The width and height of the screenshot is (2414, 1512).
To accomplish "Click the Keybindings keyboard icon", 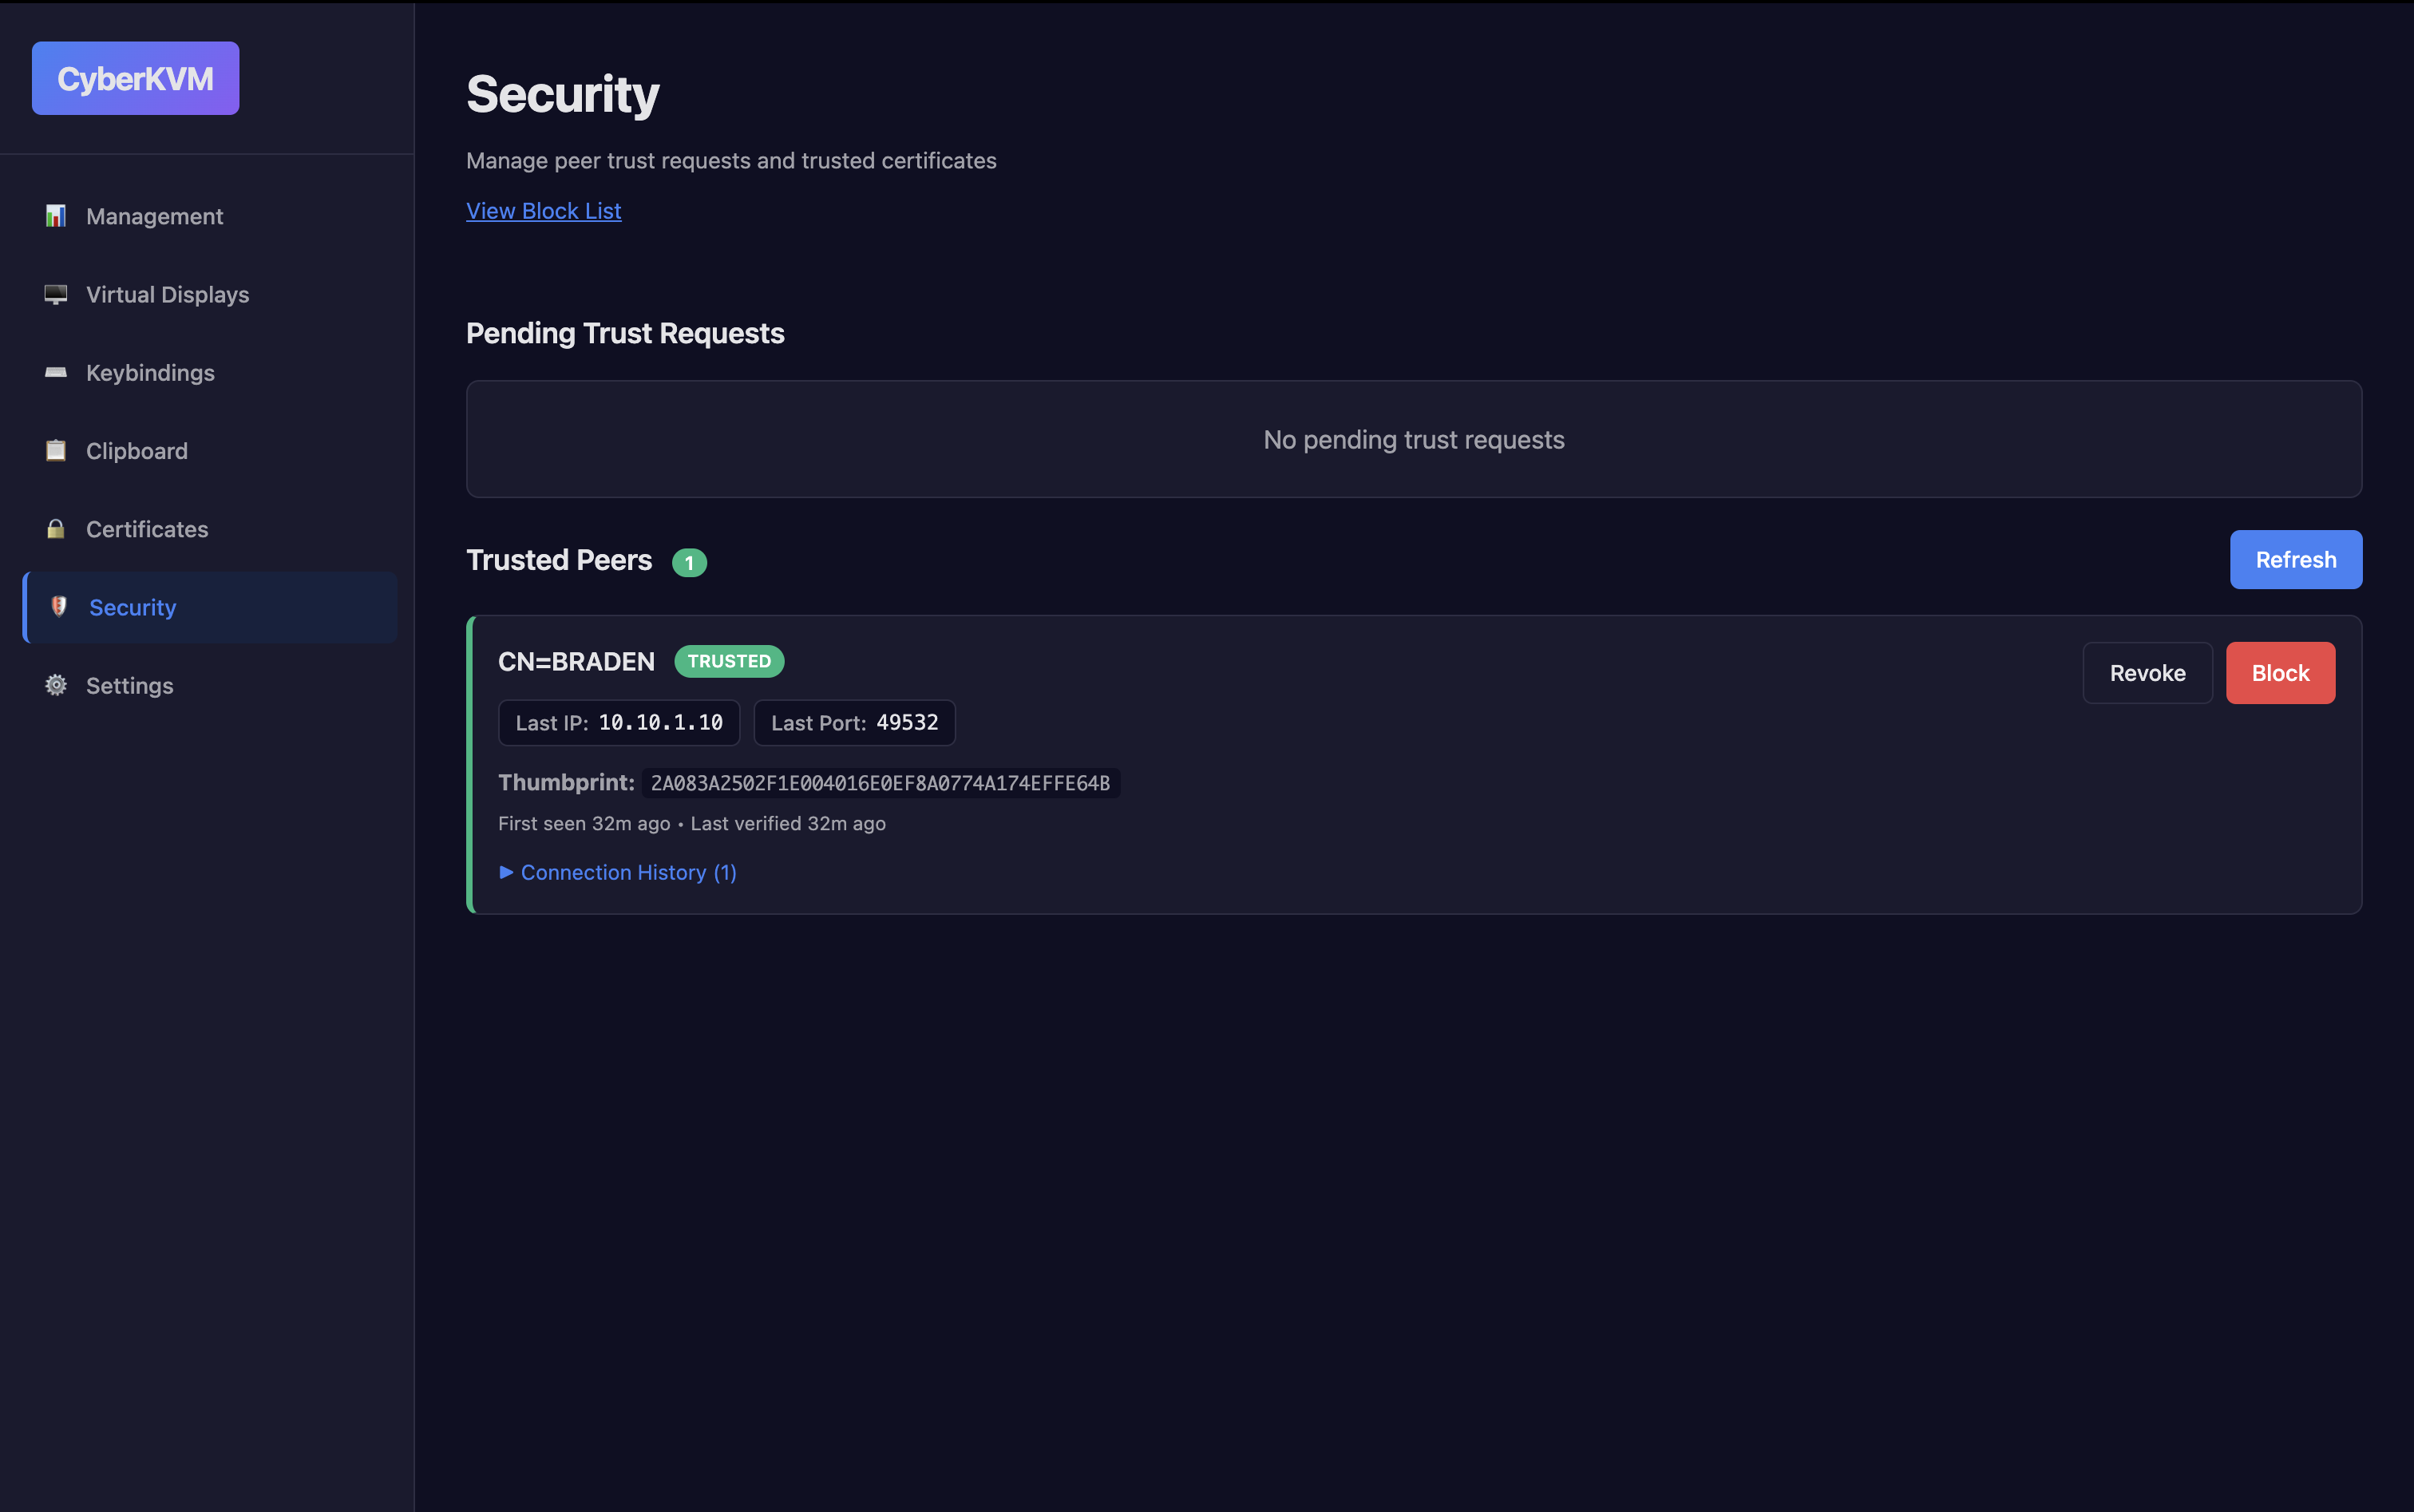I will (x=55, y=372).
